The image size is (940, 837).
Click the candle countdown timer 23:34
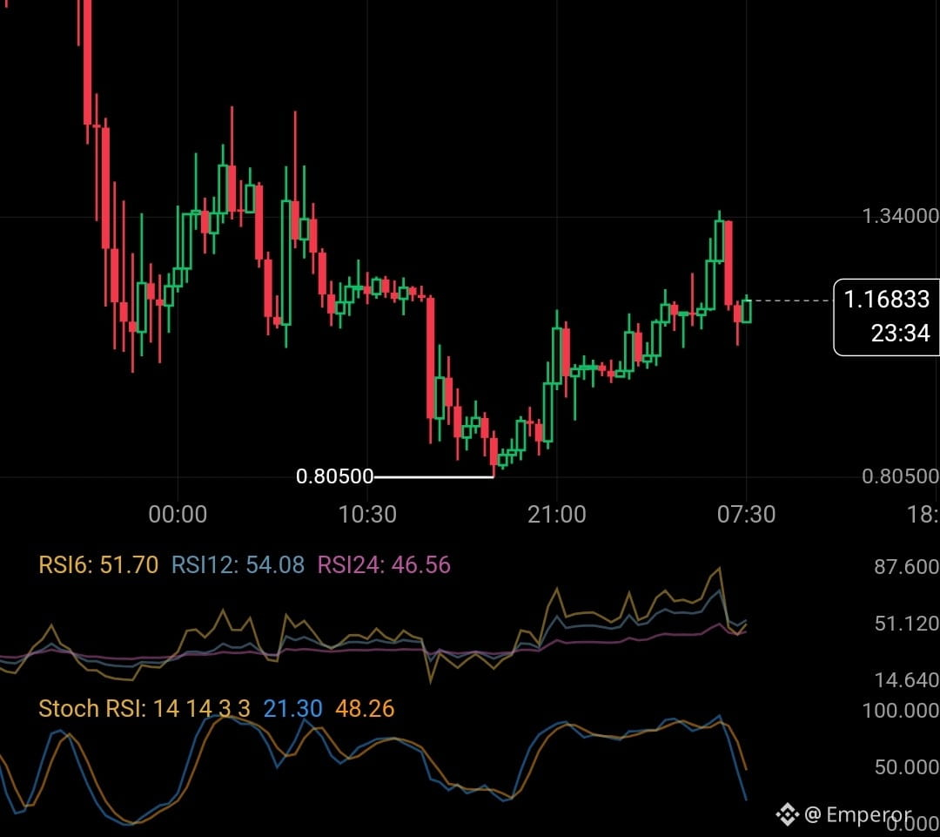point(901,333)
